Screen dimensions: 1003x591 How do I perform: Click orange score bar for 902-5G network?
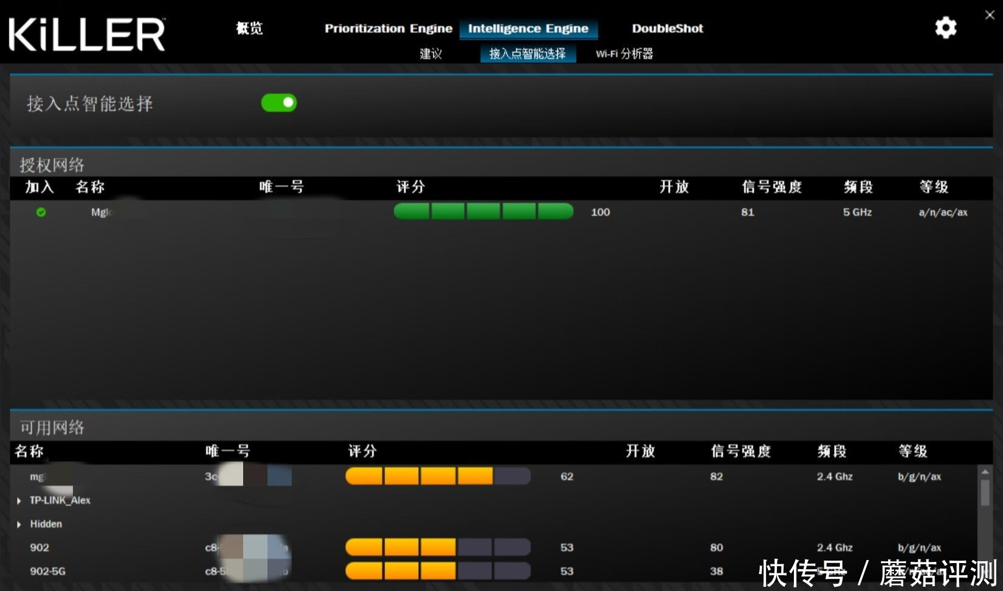click(x=438, y=571)
